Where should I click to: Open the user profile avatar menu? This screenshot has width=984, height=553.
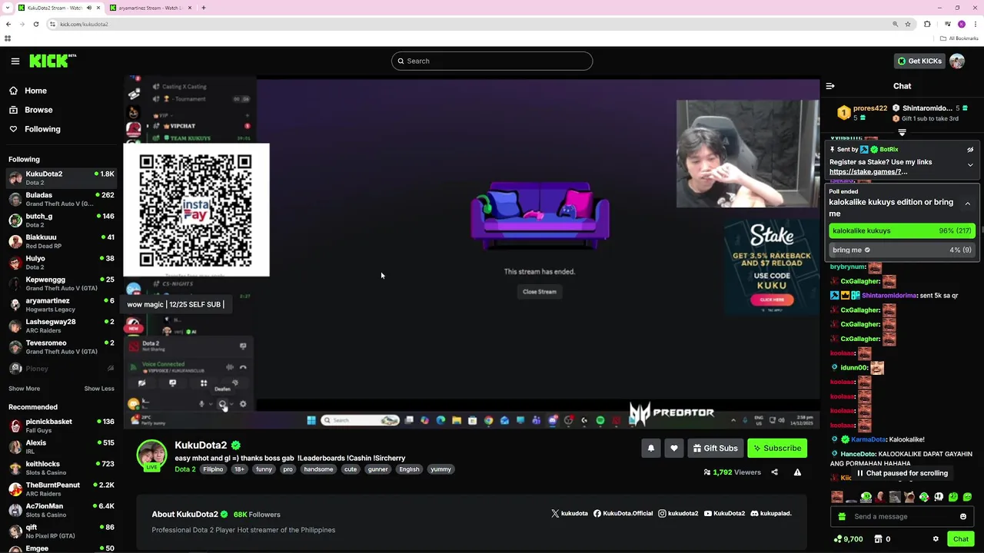point(957,61)
